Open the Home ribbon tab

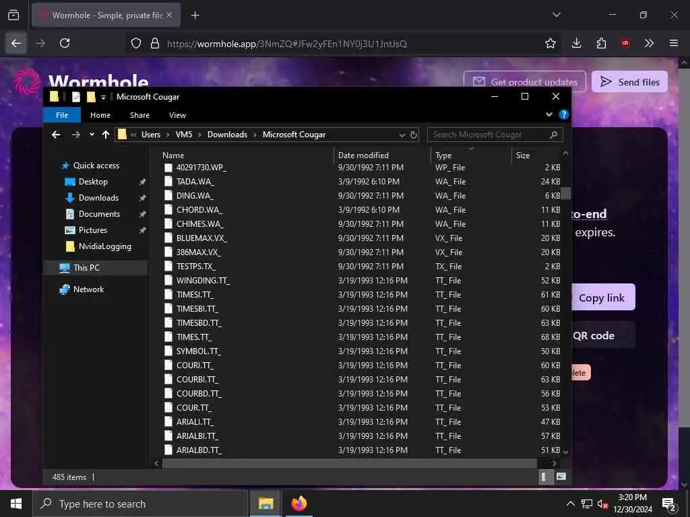click(x=100, y=114)
